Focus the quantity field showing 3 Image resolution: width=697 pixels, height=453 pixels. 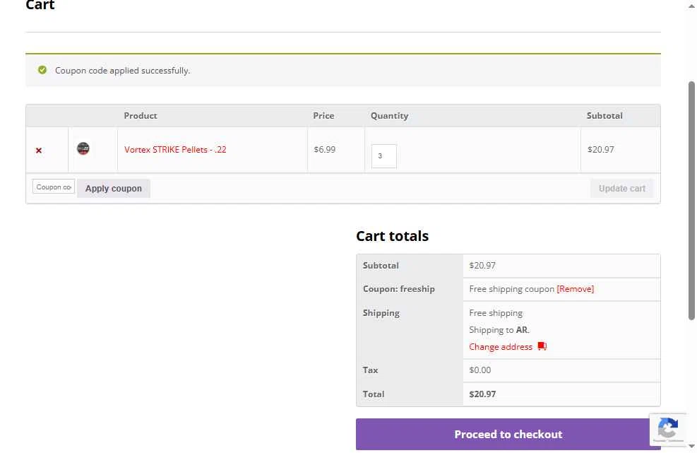(384, 156)
